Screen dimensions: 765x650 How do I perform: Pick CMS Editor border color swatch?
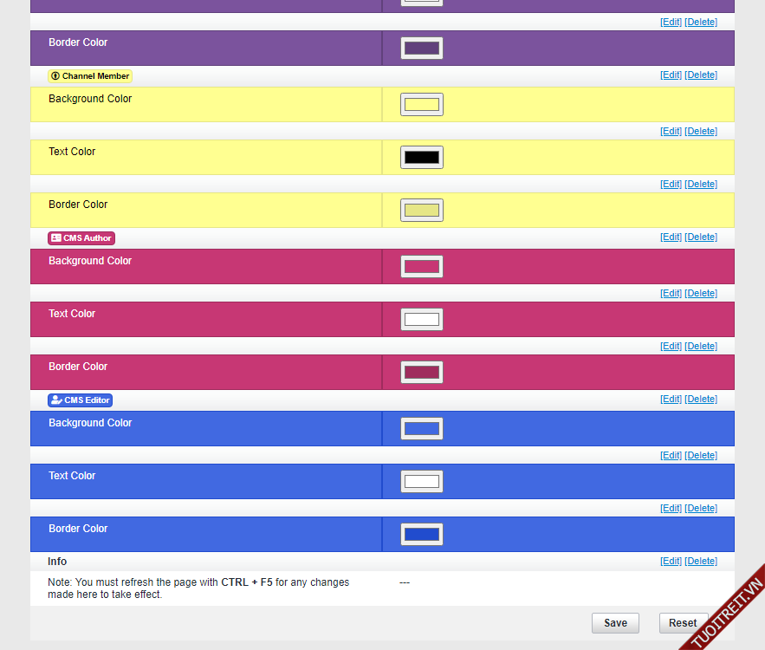pos(422,535)
